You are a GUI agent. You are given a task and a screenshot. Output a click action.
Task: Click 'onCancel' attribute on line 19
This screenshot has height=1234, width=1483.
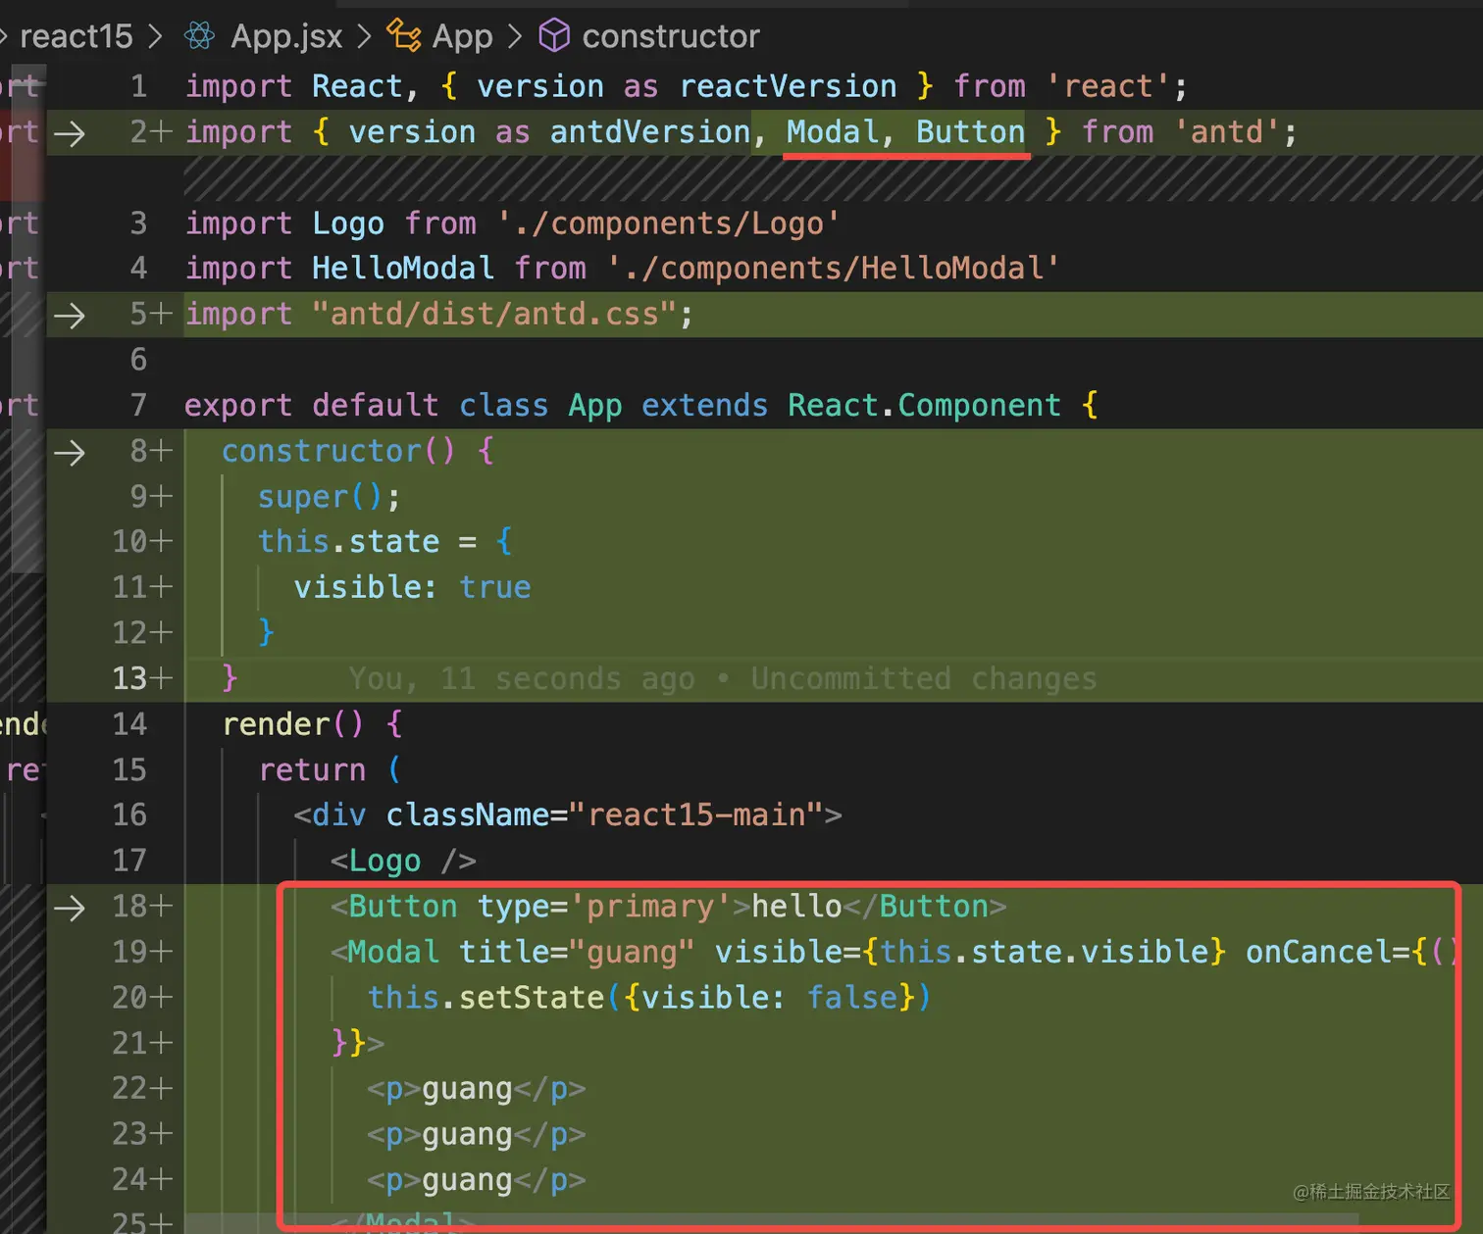click(x=1318, y=952)
